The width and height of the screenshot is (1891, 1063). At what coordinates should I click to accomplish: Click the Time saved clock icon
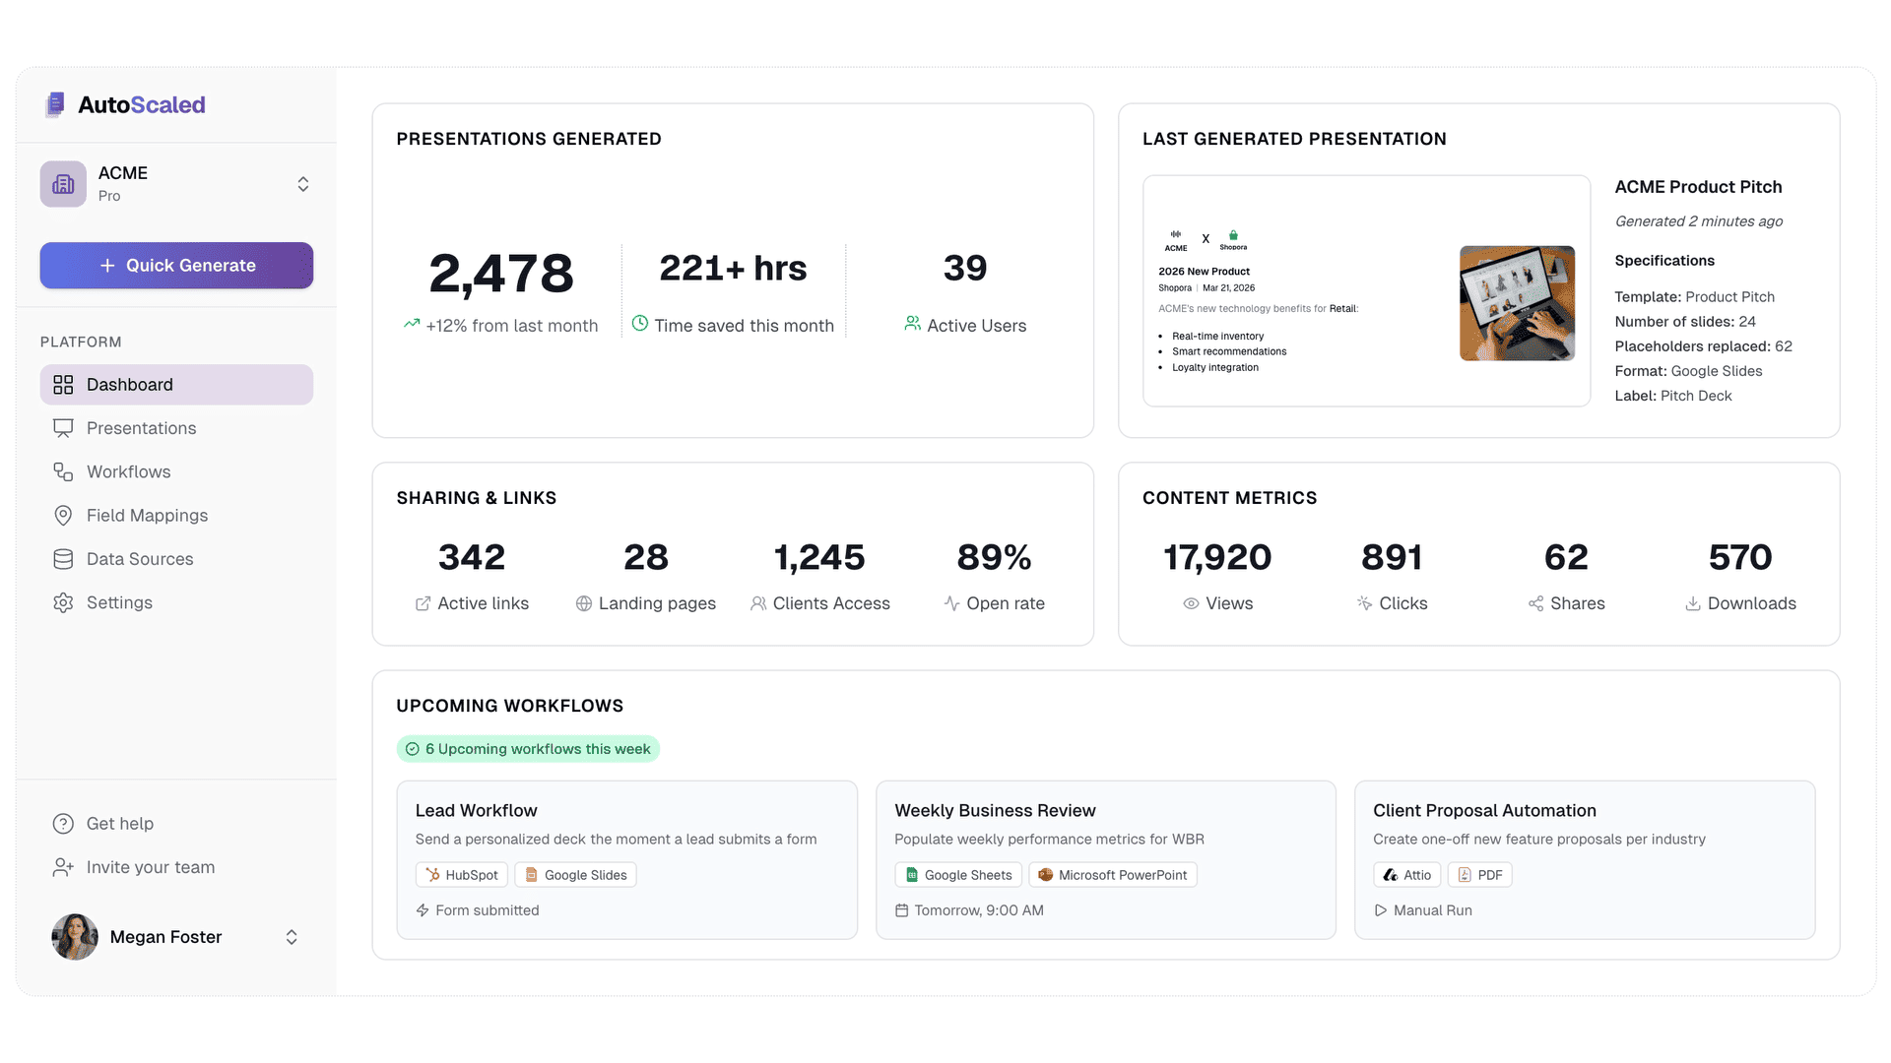pos(639,324)
